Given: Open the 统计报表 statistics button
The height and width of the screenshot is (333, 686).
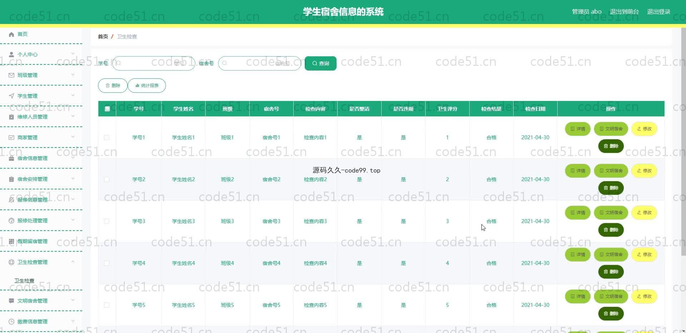Looking at the screenshot, I should [x=147, y=86].
